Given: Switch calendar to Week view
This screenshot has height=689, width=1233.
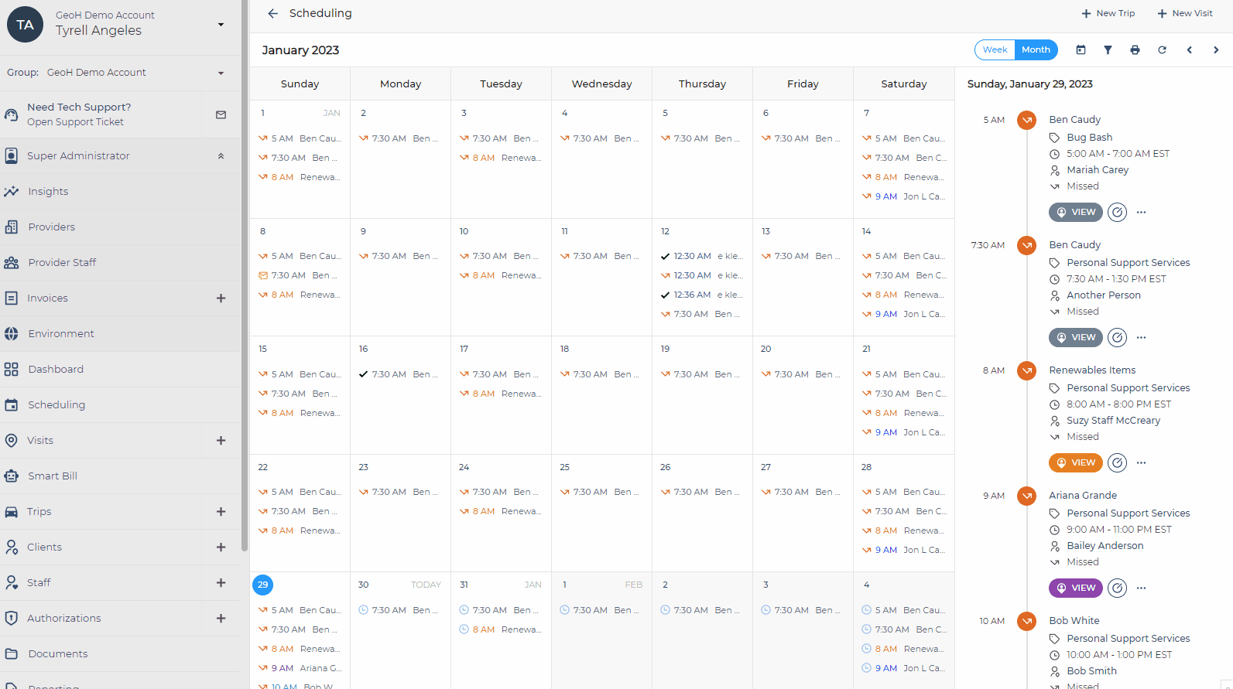Looking at the screenshot, I should click(995, 49).
